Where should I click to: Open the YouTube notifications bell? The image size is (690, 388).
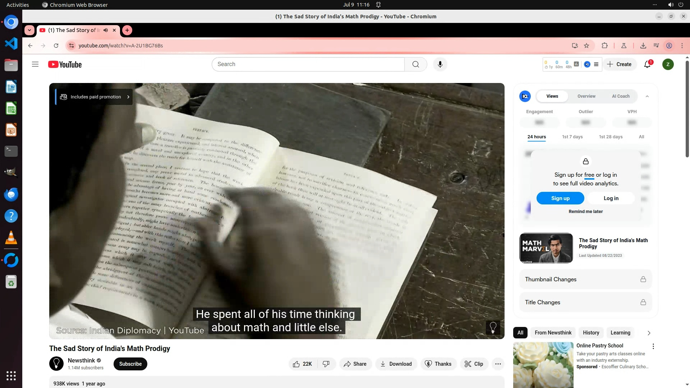tap(647, 64)
